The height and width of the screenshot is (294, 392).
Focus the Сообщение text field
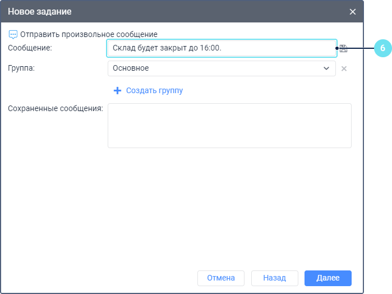coord(222,48)
